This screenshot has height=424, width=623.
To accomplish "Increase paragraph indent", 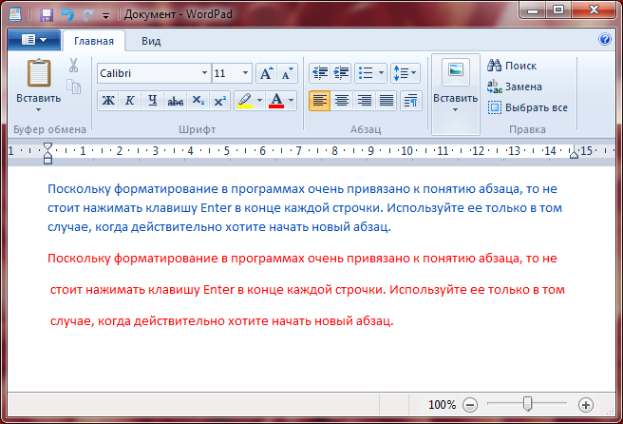I will click(341, 73).
